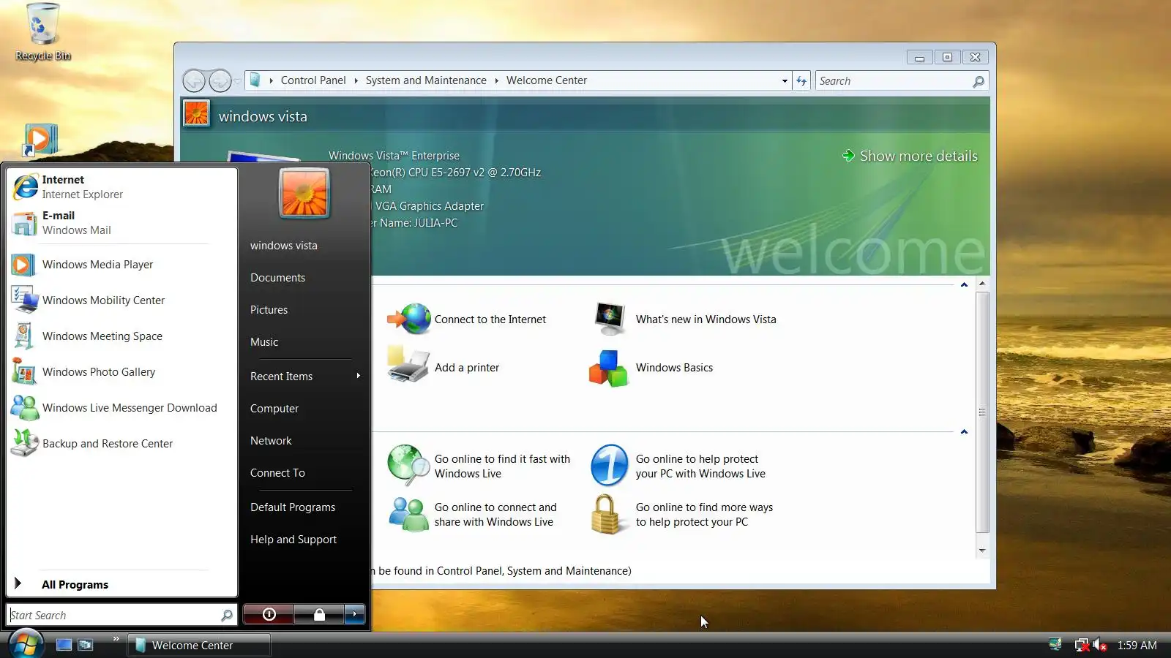Click Show Desktop in Quick Launch

pos(64,645)
